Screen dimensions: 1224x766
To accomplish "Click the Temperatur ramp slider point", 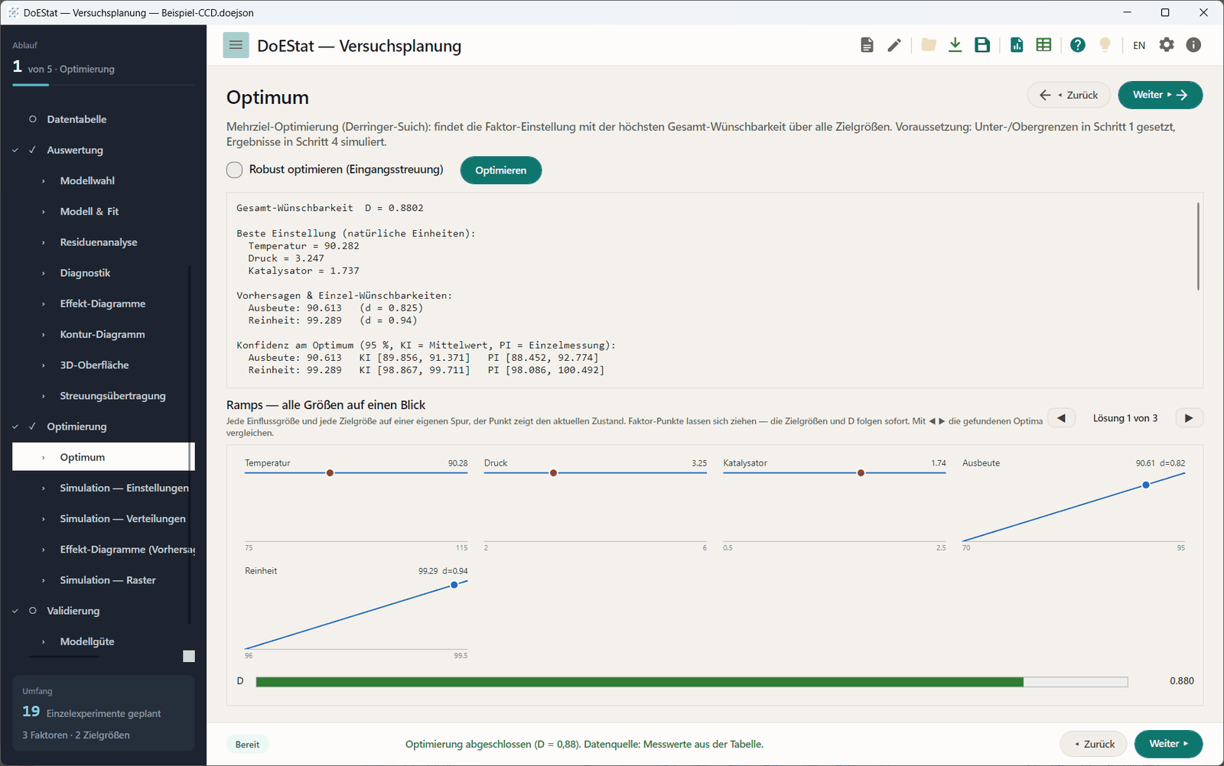I will [330, 473].
